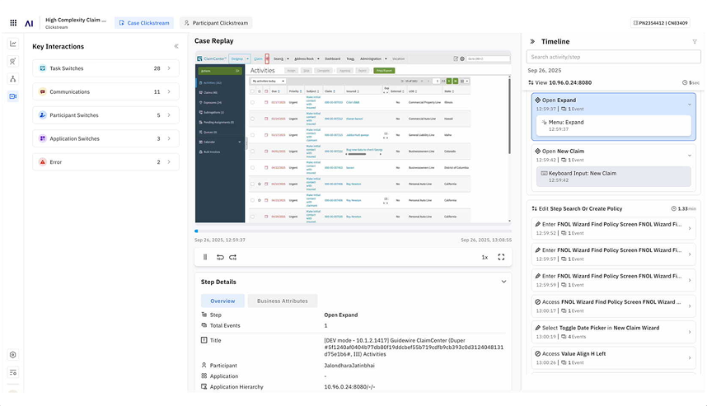
Task: Collapse the Key Interactions panel
Action: (x=176, y=46)
